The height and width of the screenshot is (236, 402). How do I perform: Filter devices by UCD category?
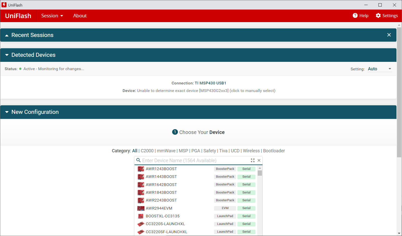tap(235, 151)
